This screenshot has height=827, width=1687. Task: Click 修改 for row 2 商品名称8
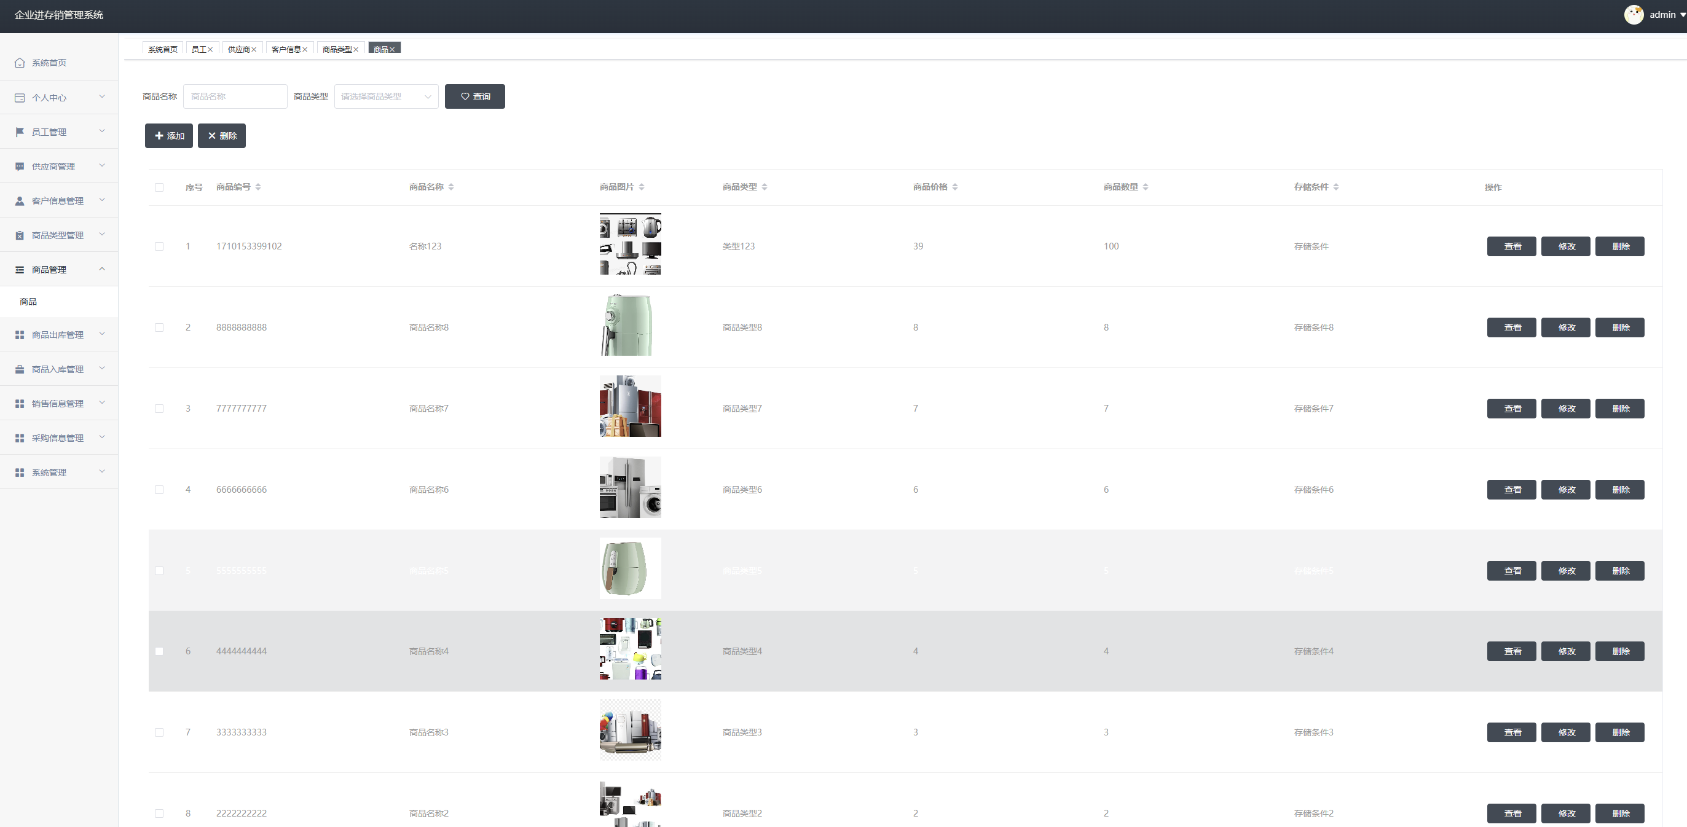(x=1566, y=327)
